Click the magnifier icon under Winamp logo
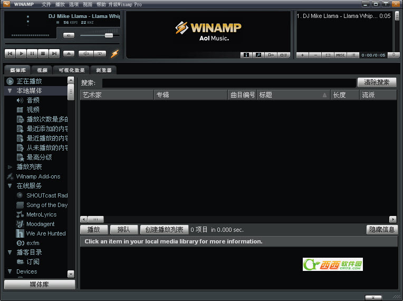The width and height of the screenshot is (403, 301). [258, 55]
